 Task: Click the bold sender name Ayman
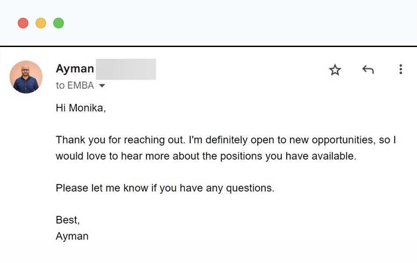75,69
